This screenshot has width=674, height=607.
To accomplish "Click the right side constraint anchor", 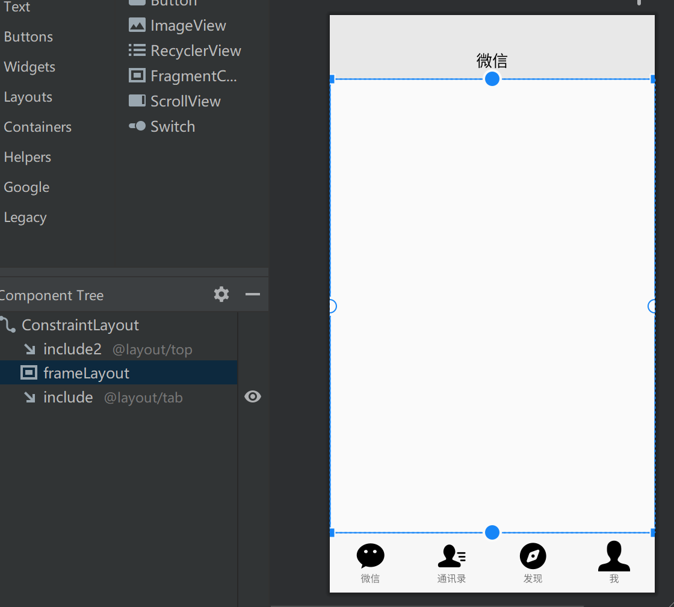I will coord(652,306).
